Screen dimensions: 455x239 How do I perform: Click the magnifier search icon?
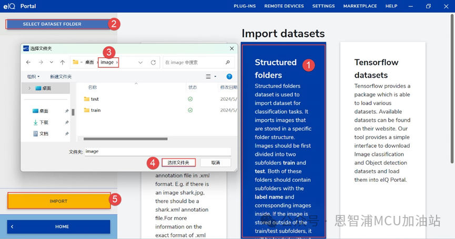pyautogui.click(x=228, y=63)
